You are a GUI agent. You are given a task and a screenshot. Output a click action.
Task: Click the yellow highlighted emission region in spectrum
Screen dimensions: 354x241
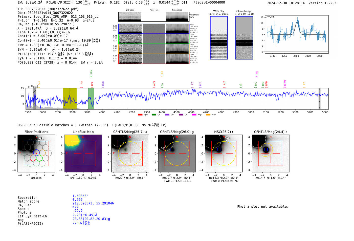click(x=70, y=99)
